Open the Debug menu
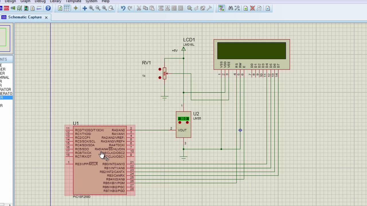The image size is (367, 206). 40,1
